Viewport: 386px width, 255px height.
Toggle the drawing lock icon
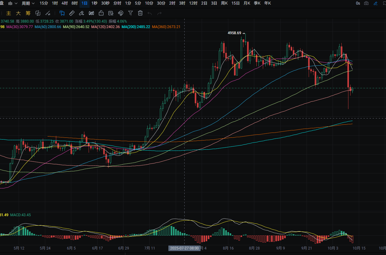pyautogui.click(x=101, y=13)
